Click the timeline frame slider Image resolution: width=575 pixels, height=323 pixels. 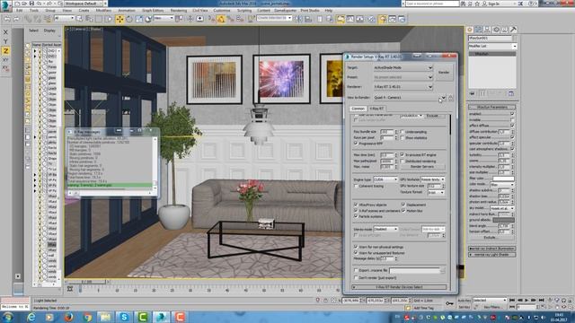point(87,282)
